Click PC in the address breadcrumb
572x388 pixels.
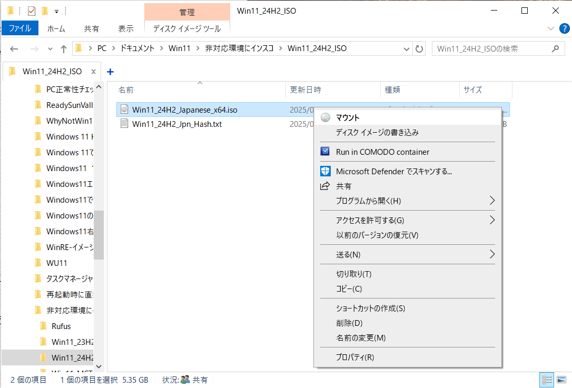pos(102,48)
